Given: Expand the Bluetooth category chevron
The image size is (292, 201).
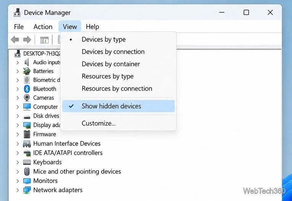Looking at the screenshot, I should [18, 89].
